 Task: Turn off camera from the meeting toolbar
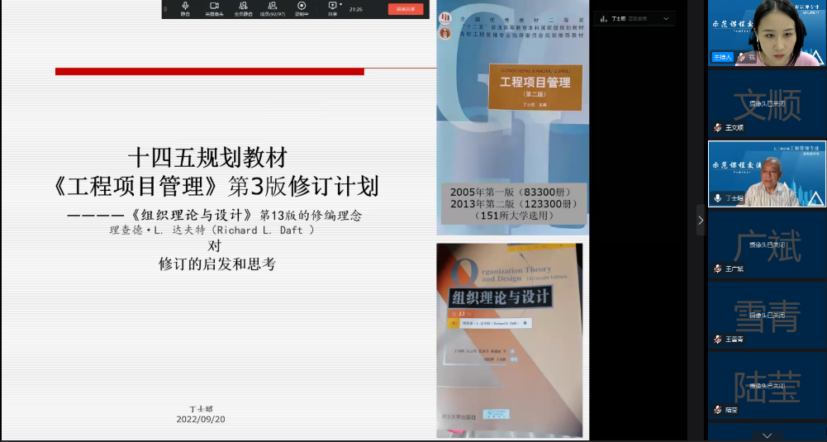[214, 8]
